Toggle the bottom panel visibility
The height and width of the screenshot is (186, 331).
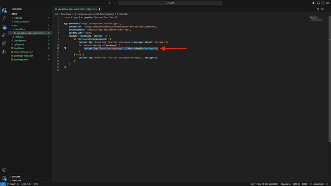pos(318,3)
